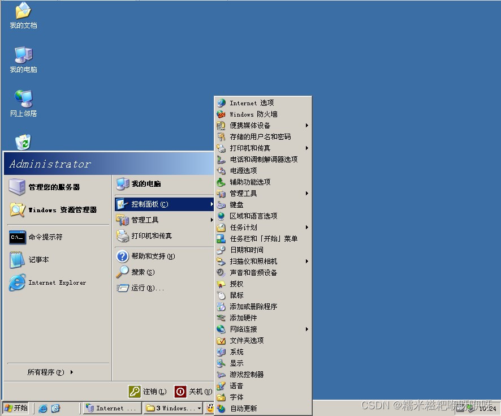Expand 所有程序(P) arrow
This screenshot has height=416, width=501.
coord(72,372)
